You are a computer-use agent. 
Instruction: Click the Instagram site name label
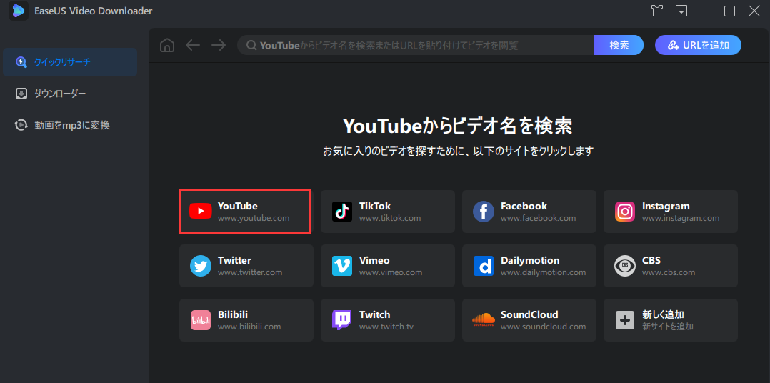pos(666,206)
